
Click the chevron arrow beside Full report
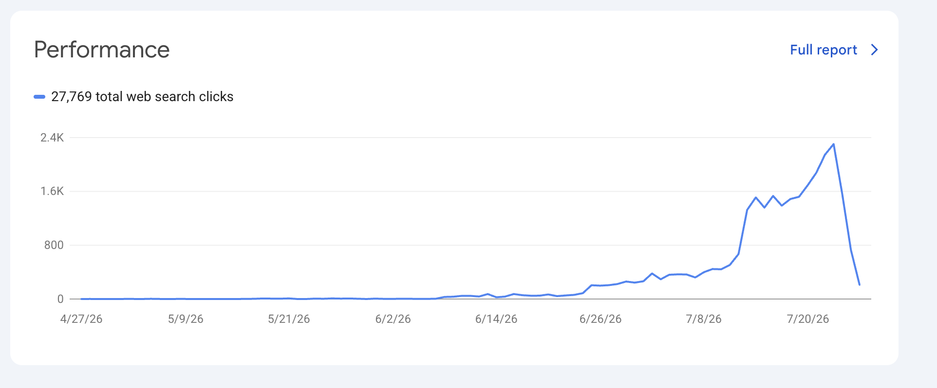875,50
